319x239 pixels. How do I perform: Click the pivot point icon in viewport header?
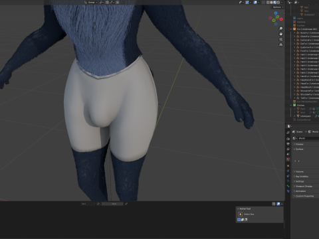pyautogui.click(x=102, y=2)
